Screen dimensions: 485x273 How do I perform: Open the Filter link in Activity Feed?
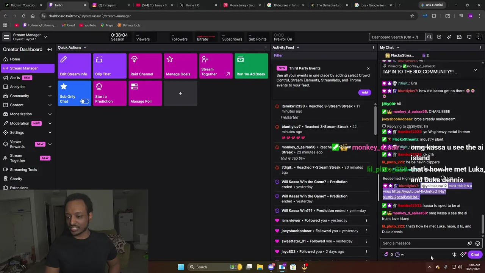click(x=278, y=55)
